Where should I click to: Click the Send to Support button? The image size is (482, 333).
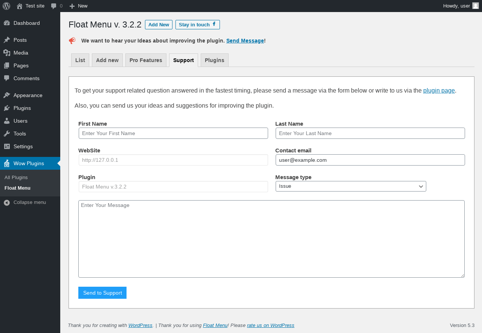pyautogui.click(x=102, y=293)
